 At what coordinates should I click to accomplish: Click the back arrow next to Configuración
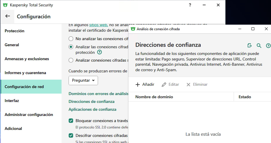pos(8,16)
